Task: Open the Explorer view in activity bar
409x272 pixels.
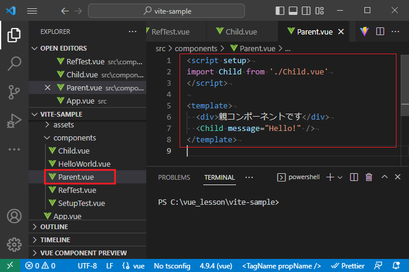Action: (x=14, y=35)
